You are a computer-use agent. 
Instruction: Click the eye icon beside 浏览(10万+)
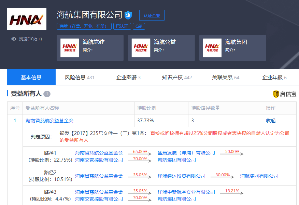coord(14,39)
